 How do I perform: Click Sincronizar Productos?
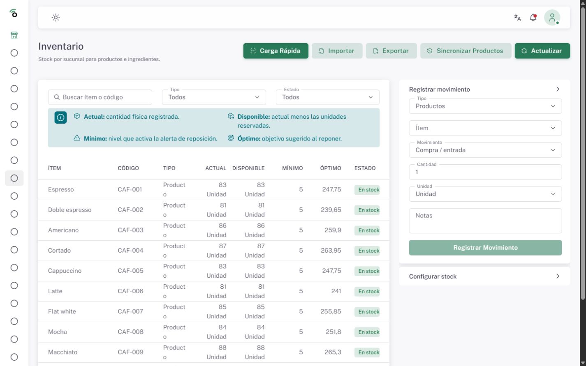coord(466,51)
